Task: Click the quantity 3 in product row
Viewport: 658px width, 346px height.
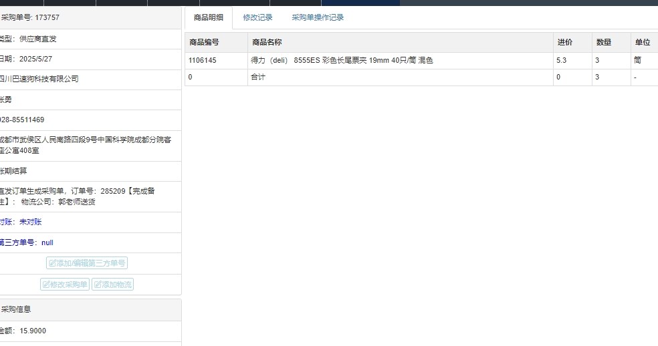Action: 597,60
